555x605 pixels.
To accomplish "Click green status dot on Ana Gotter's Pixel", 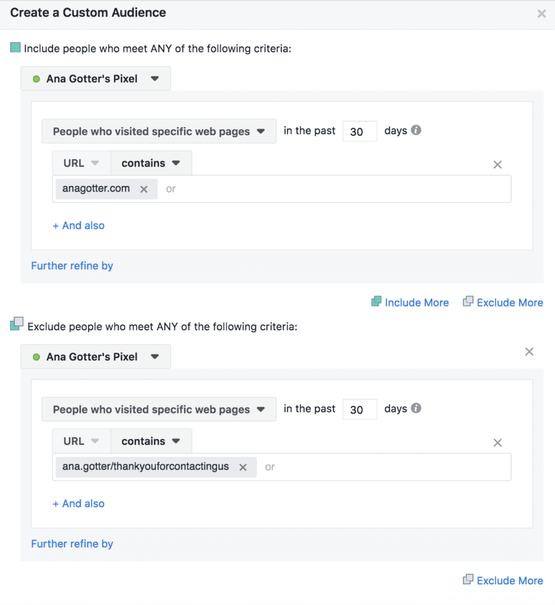I will 38,78.
